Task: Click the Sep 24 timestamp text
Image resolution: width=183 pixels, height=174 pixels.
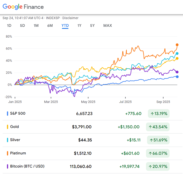Action: tap(23, 18)
